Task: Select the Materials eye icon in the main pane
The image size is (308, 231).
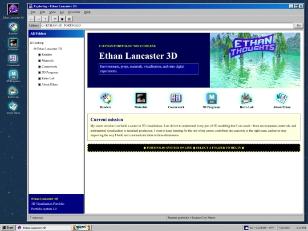Action: (x=141, y=98)
